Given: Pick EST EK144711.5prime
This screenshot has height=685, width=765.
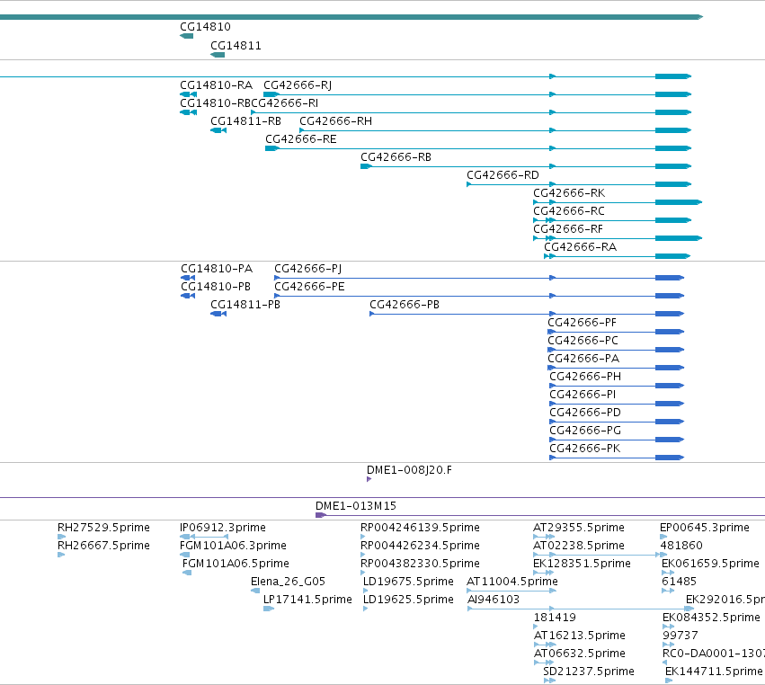Looking at the screenshot, I should point(713,672).
